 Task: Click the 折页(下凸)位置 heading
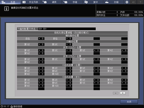click(72, 56)
